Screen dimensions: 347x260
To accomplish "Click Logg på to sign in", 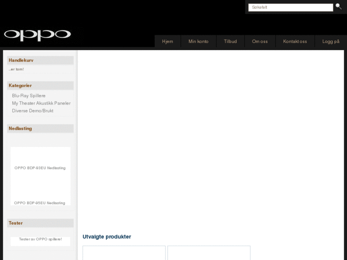I will tap(331, 42).
